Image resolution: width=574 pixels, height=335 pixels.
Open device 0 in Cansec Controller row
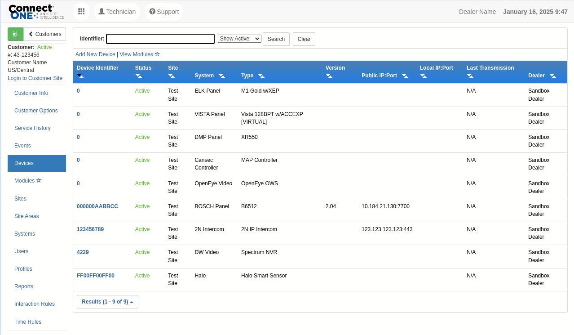78,160
